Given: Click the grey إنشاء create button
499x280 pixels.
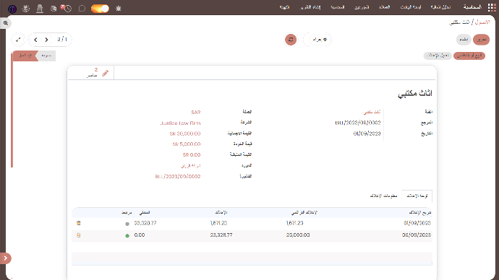Looking at the screenshot, I should [x=464, y=40].
